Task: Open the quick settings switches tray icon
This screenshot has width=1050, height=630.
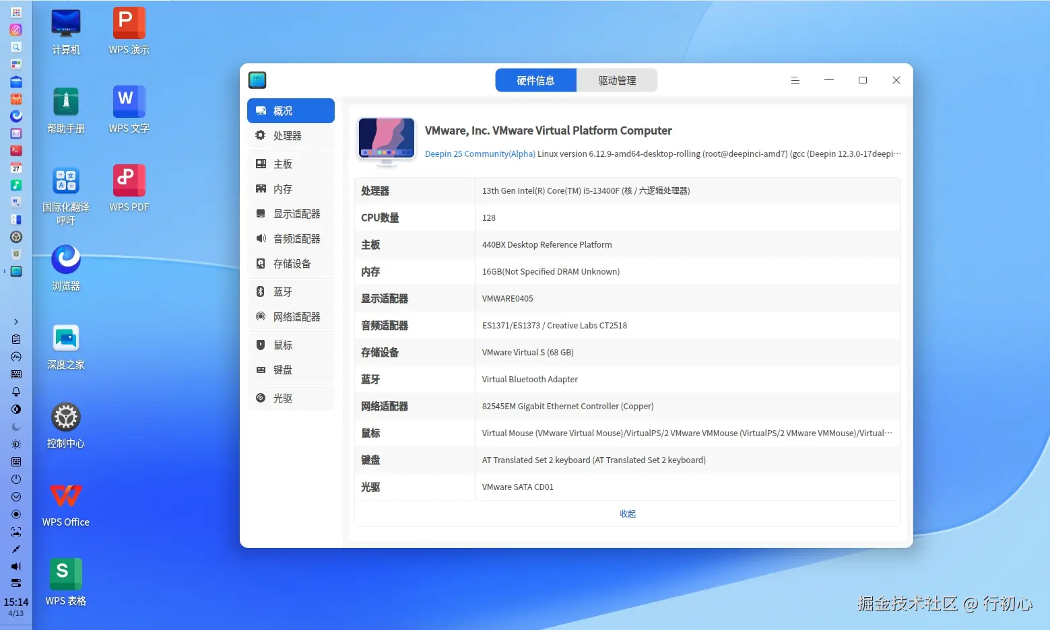Action: 16,583
